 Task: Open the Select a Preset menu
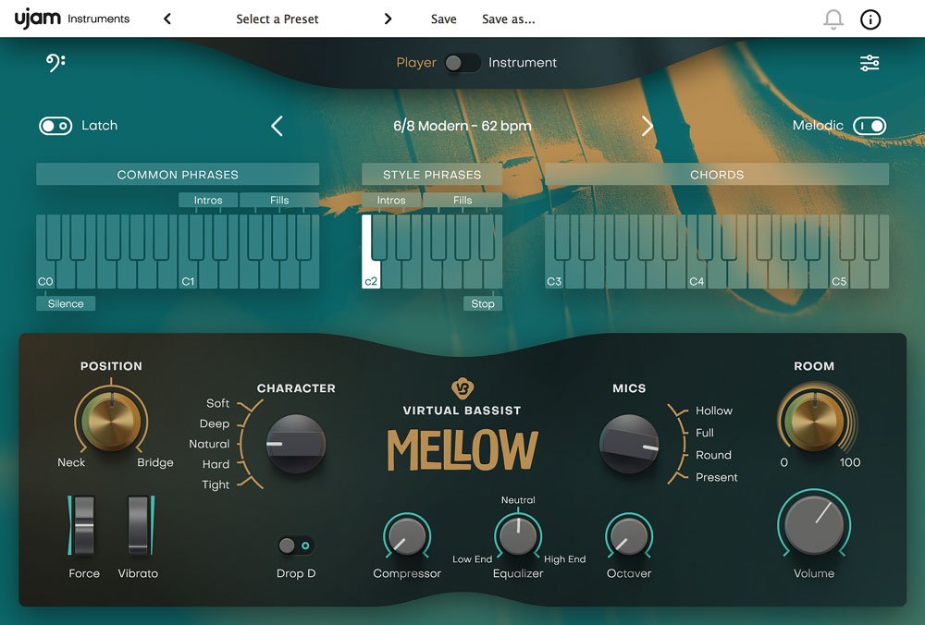(277, 18)
